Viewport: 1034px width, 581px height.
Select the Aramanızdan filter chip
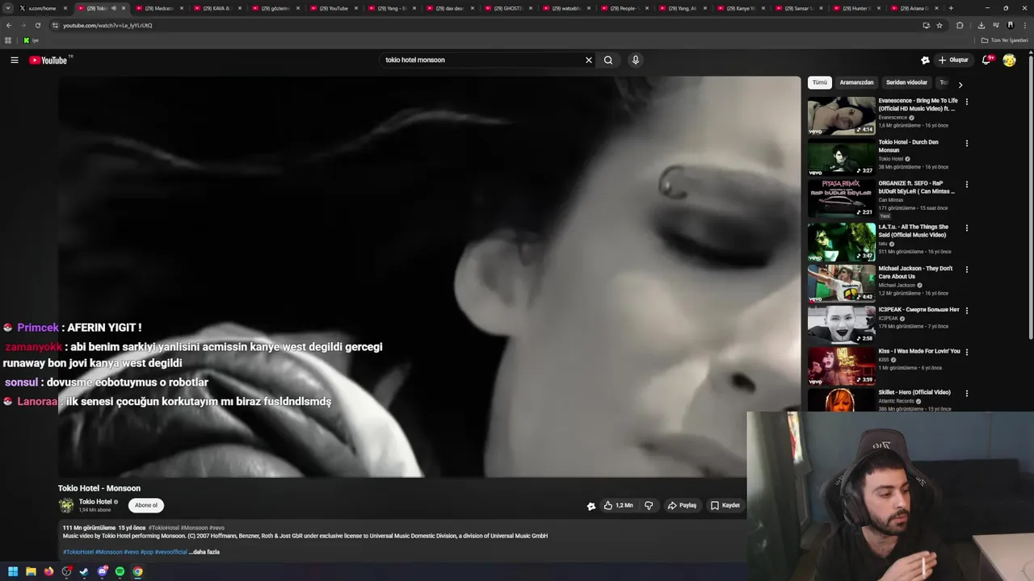coord(856,82)
